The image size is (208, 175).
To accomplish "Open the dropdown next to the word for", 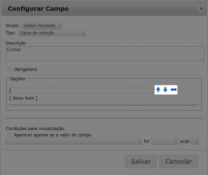I will click(x=165, y=141).
